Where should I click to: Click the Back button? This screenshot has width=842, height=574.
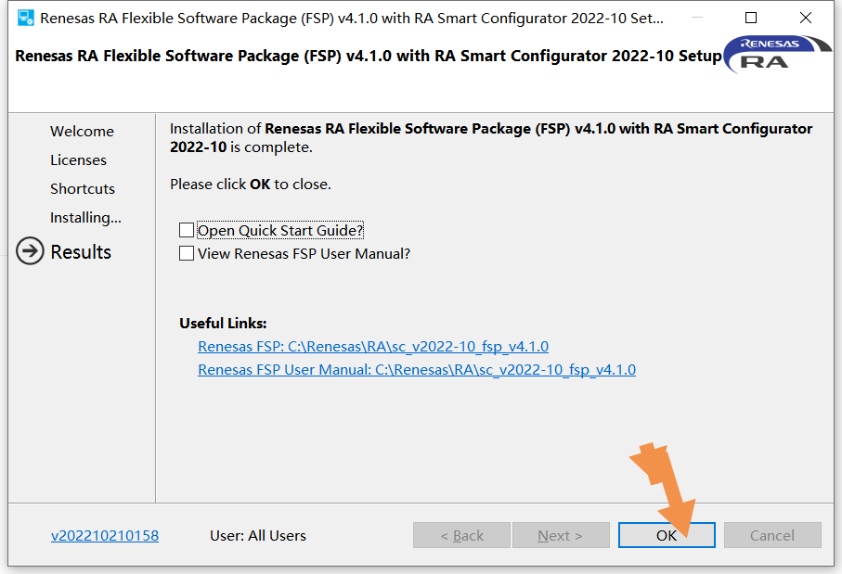461,535
